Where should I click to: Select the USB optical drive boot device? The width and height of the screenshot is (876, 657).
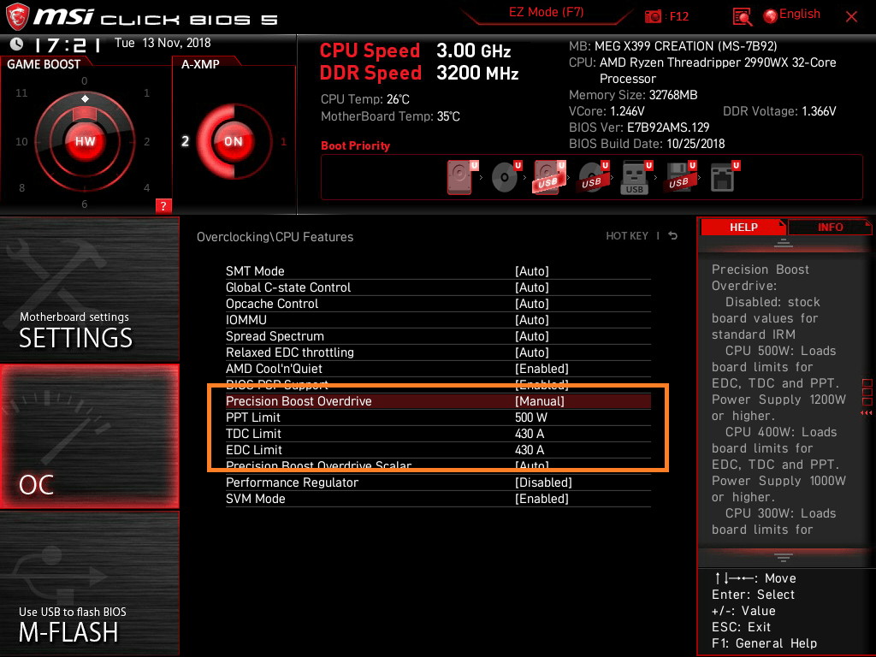pyautogui.click(x=594, y=177)
